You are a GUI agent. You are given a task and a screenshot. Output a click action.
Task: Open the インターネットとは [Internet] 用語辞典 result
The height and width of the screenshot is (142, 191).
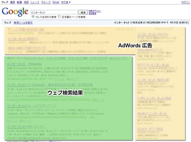(x=50, y=85)
